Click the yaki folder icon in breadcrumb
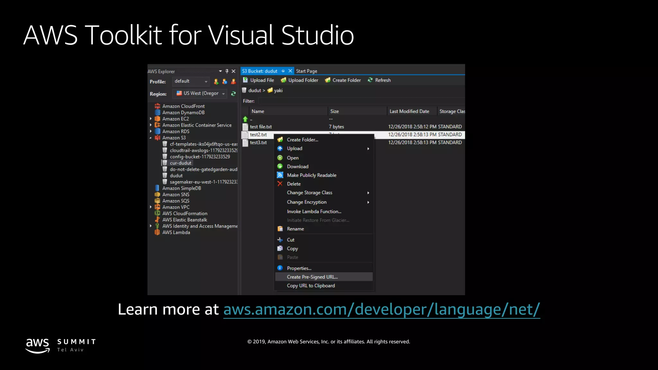This screenshot has height=370, width=658. click(270, 90)
